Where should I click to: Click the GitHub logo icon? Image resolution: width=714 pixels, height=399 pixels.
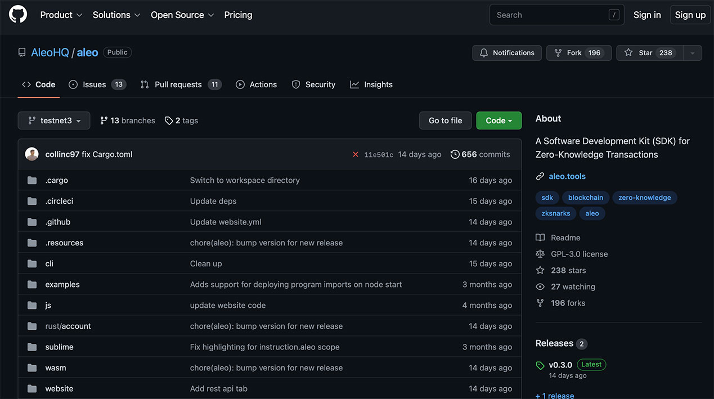18,14
